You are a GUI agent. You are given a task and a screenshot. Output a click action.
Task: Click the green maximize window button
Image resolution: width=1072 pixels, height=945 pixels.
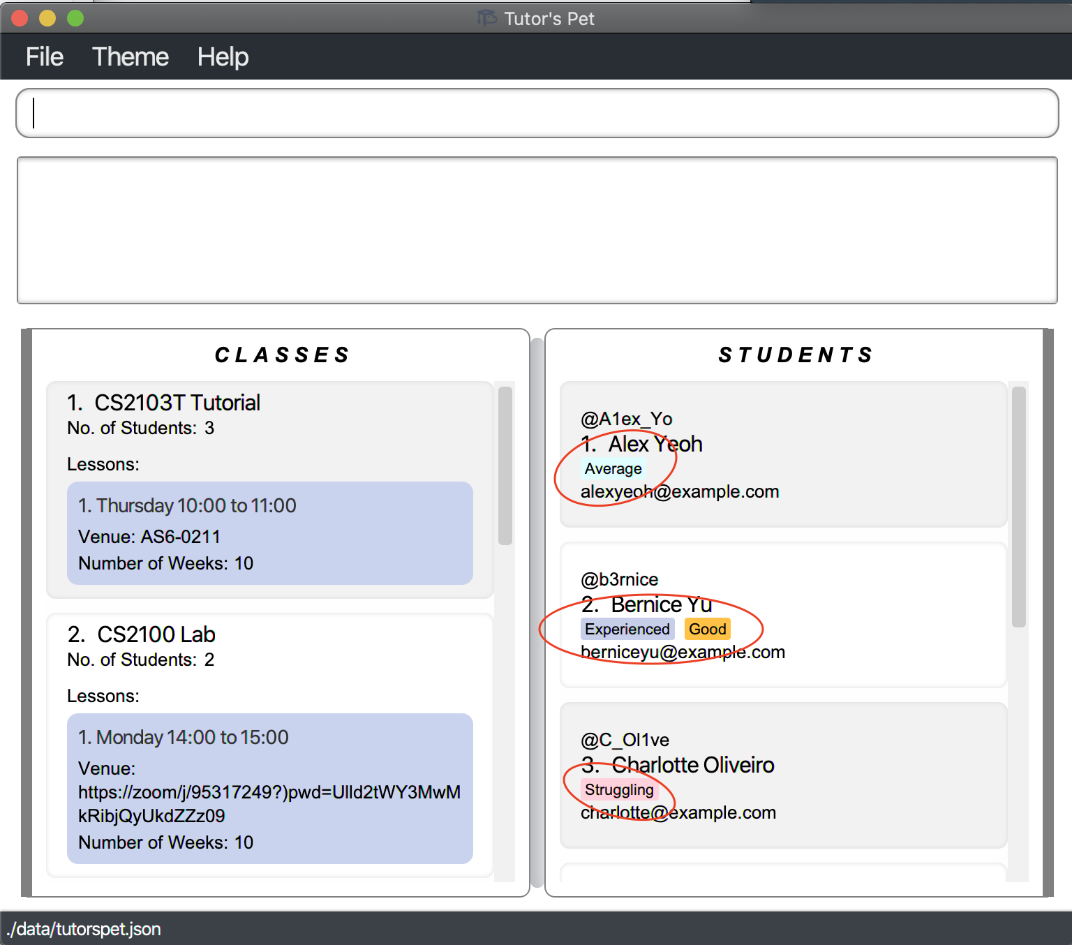point(75,18)
